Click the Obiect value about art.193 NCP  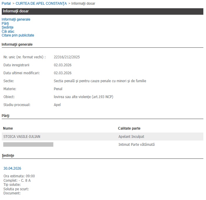[x=83, y=97]
